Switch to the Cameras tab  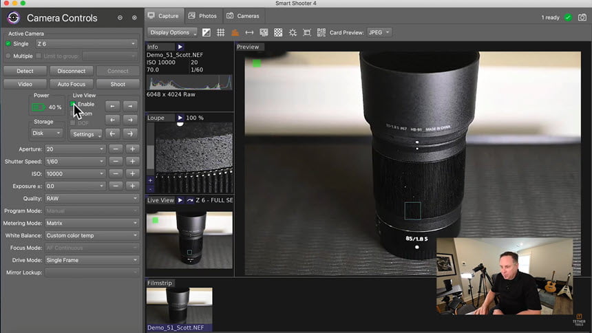pyautogui.click(x=243, y=16)
